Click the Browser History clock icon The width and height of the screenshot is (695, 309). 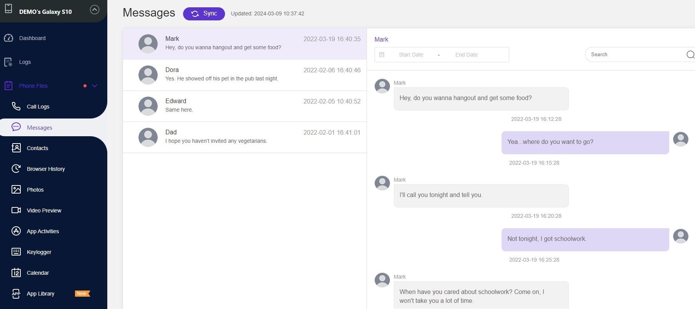(x=16, y=169)
